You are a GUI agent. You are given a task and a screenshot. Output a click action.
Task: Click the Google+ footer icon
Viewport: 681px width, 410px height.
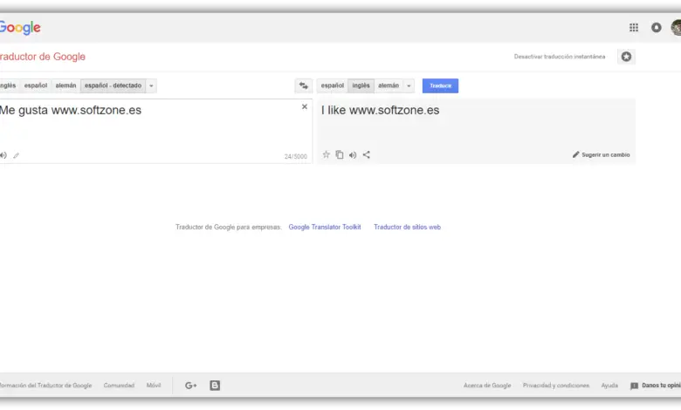click(x=190, y=386)
